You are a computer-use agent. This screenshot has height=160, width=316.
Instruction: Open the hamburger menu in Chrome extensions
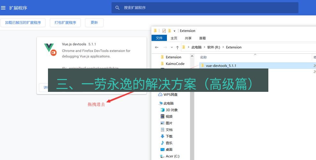coord(3,8)
